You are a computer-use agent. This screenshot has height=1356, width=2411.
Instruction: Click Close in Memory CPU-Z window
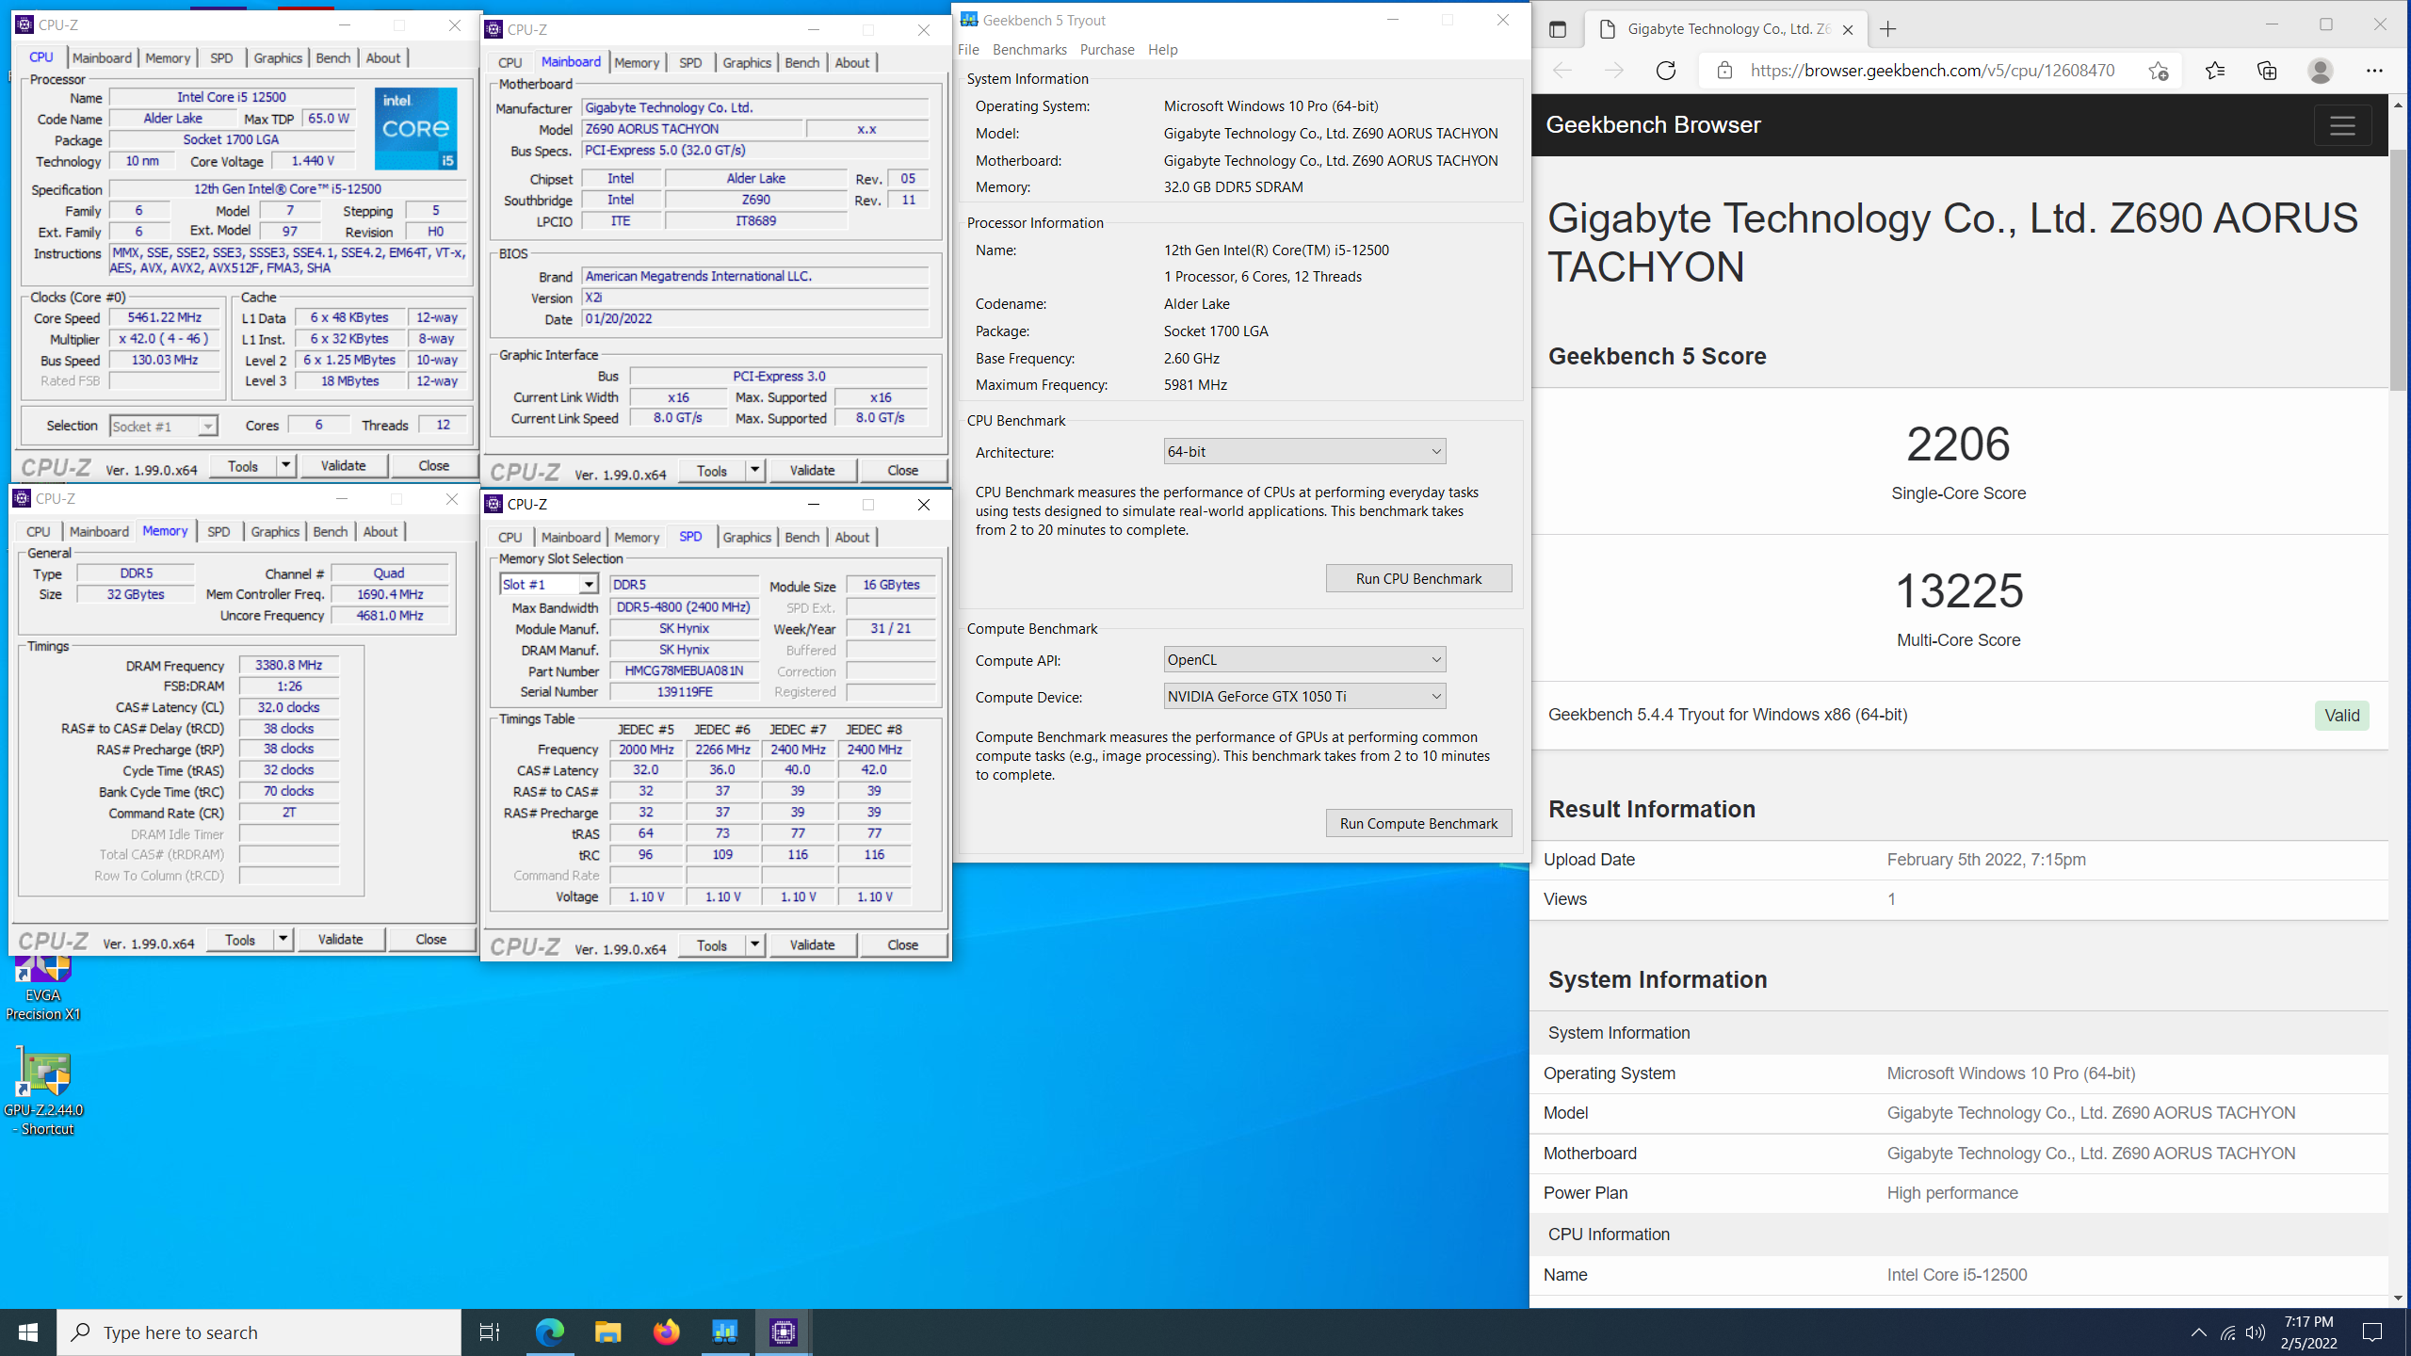(x=430, y=939)
